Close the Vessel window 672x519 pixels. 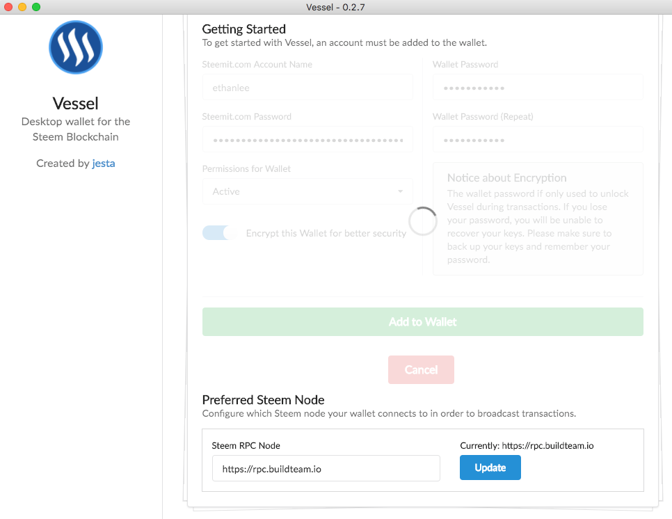tap(8, 7)
